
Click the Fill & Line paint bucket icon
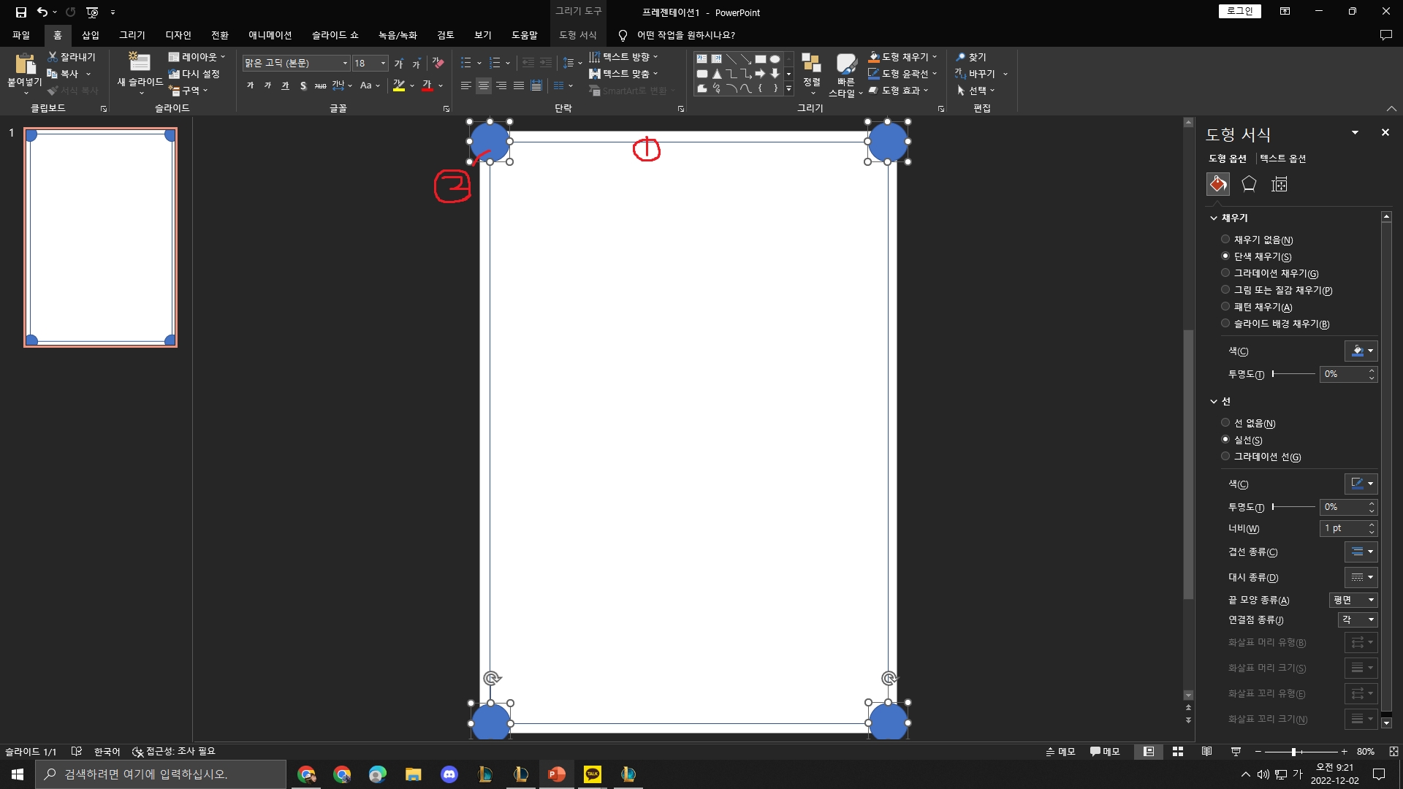1217,184
